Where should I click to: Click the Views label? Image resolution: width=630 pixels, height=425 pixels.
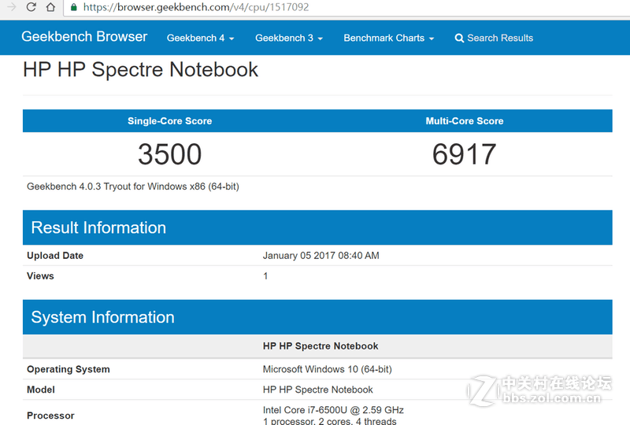click(40, 276)
